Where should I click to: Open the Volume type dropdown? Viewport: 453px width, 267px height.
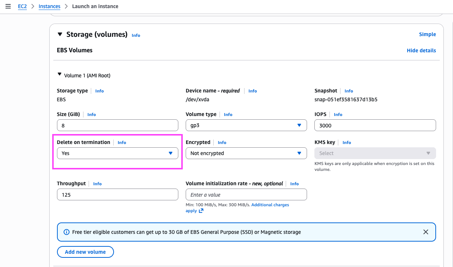pyautogui.click(x=246, y=125)
